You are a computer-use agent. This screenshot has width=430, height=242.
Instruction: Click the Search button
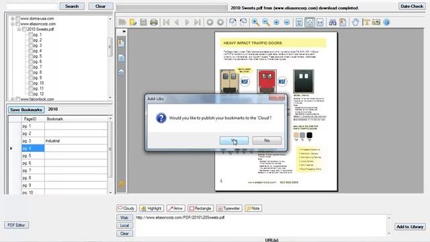coord(72,6)
